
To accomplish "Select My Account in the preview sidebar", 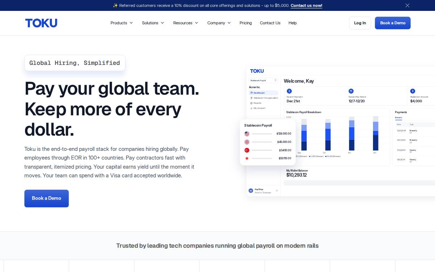I will (257, 108).
